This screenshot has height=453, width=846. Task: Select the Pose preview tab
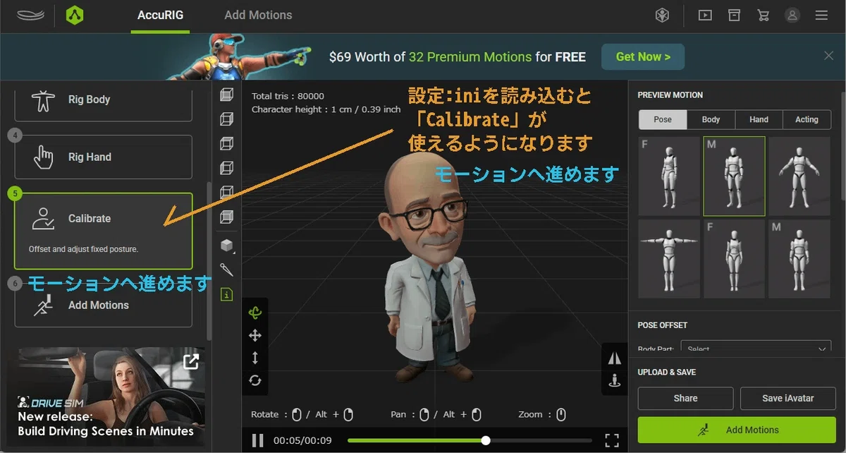663,119
